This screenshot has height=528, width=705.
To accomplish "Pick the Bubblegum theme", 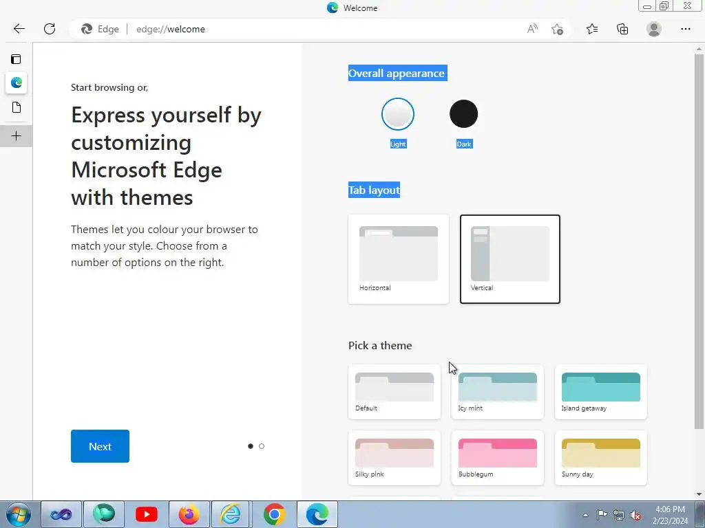I will point(498,458).
